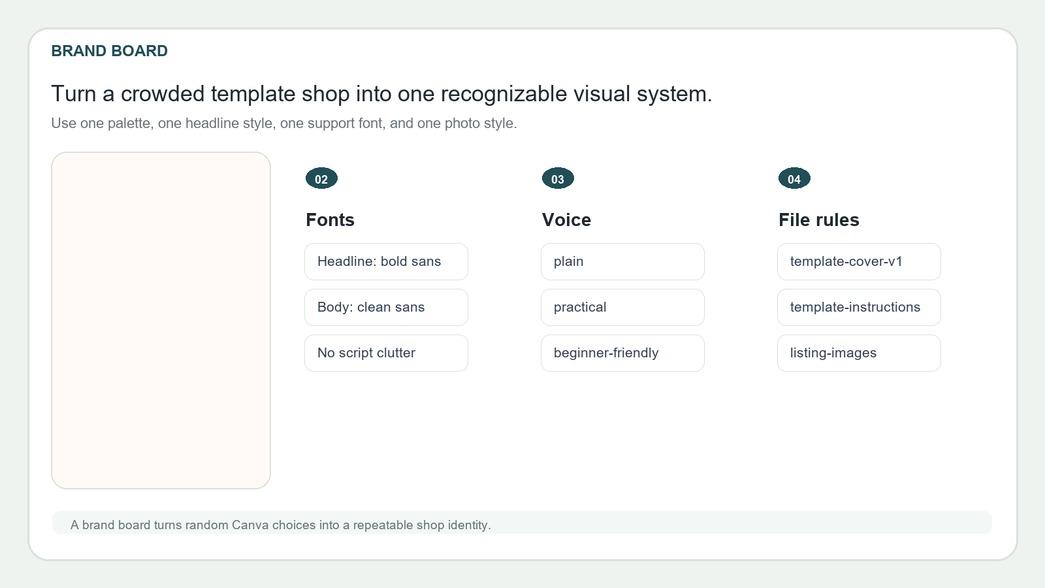1045x588 pixels.
Task: Select the 'Body: clean sans' chip
Action: 386,307
